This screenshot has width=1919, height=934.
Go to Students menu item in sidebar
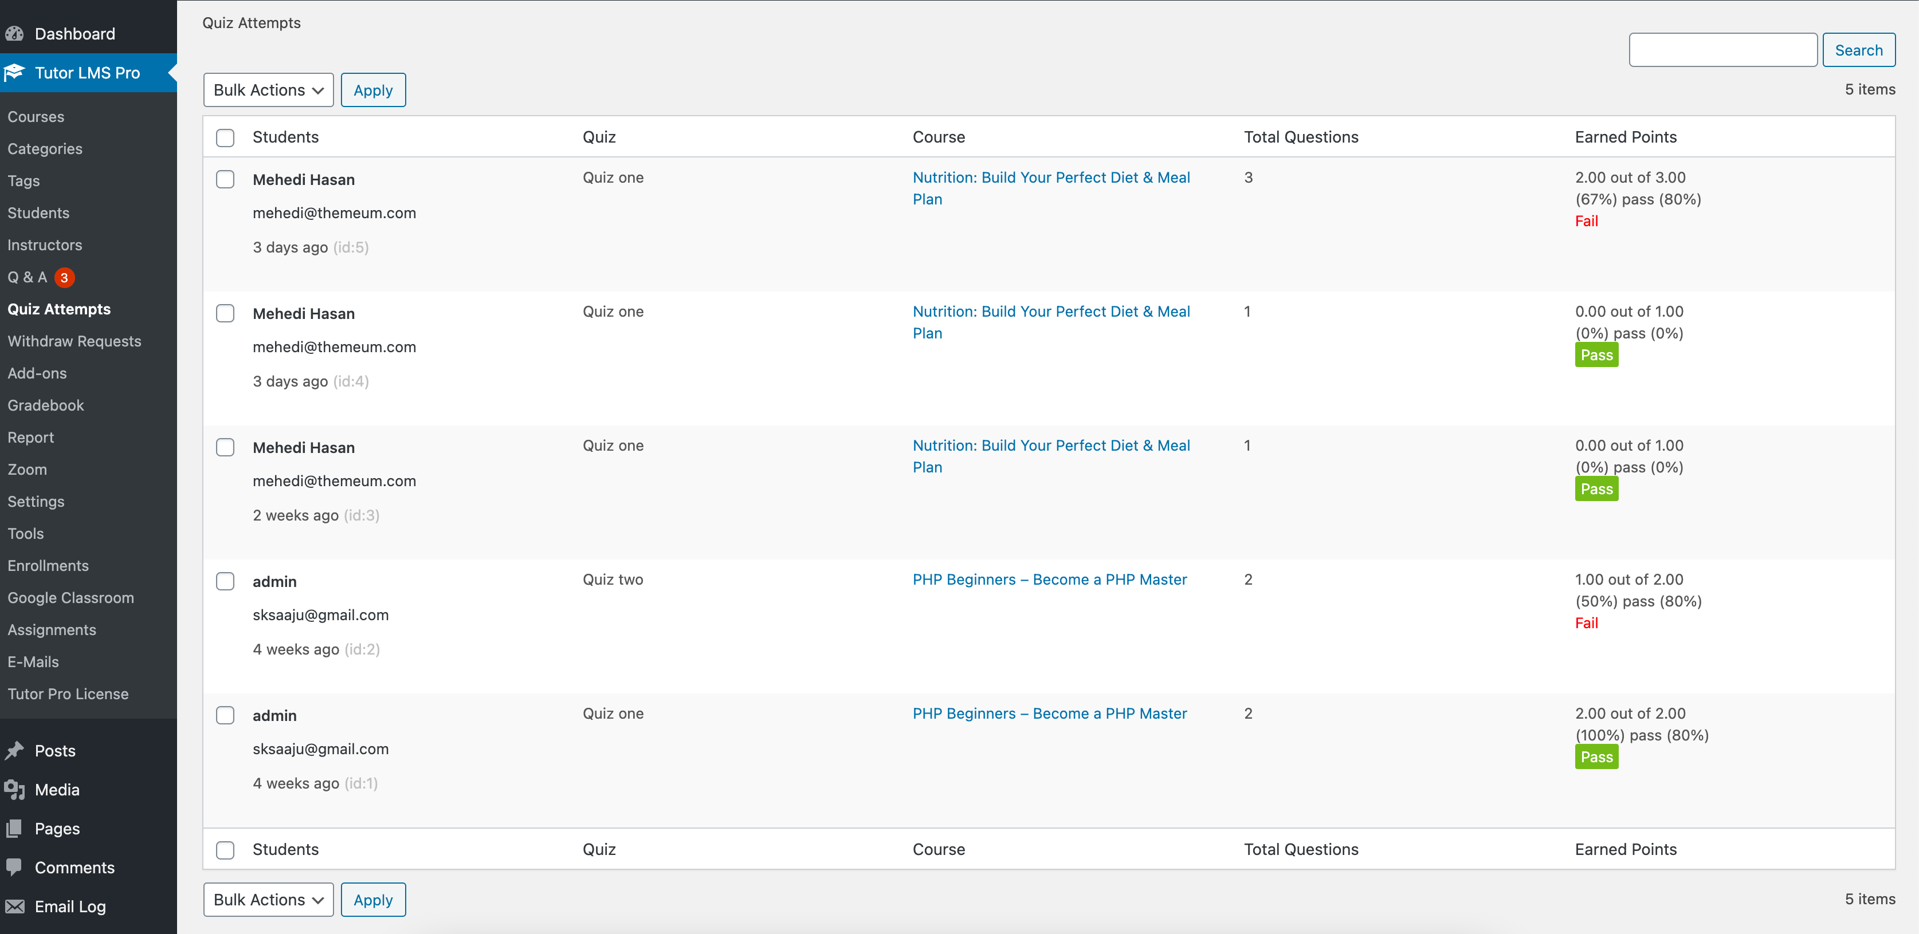(x=38, y=213)
